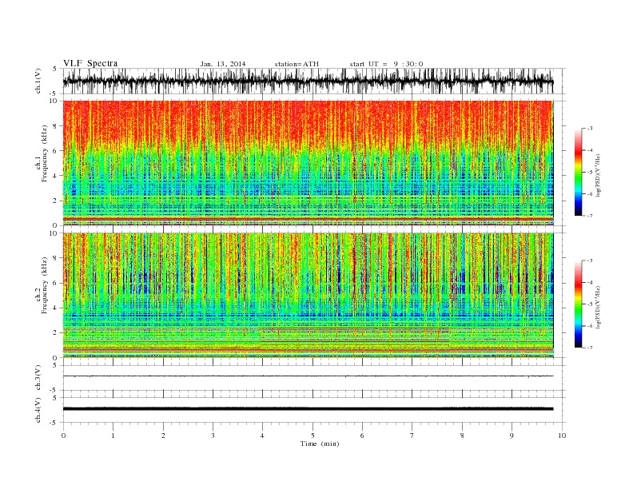Image resolution: width=633 pixels, height=489 pixels.
Task: Click the "station=ATH" header label
Action: point(297,64)
